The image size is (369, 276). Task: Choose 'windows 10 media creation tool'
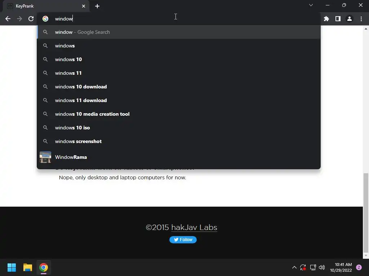[x=179, y=114]
